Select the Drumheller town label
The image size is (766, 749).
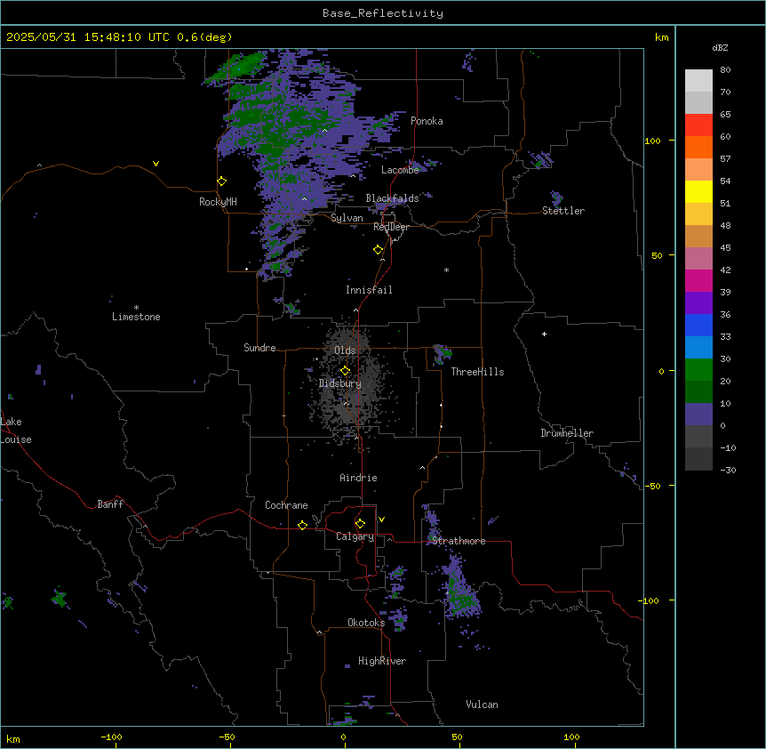coord(567,433)
